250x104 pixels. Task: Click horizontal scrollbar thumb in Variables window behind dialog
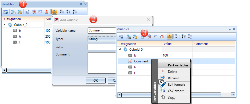tap(29, 70)
